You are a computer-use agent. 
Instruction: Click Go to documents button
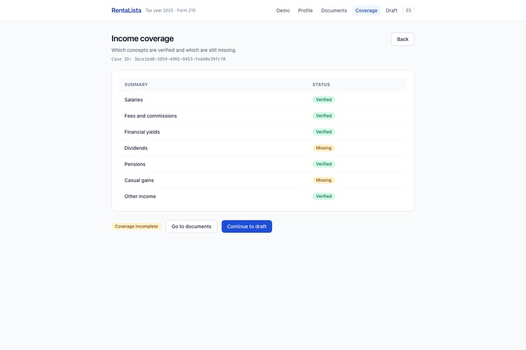point(191,226)
